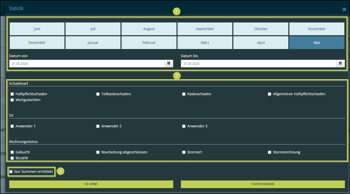Select the highlighted Mai button
This screenshot has width=350, height=194.
coord(317,43)
